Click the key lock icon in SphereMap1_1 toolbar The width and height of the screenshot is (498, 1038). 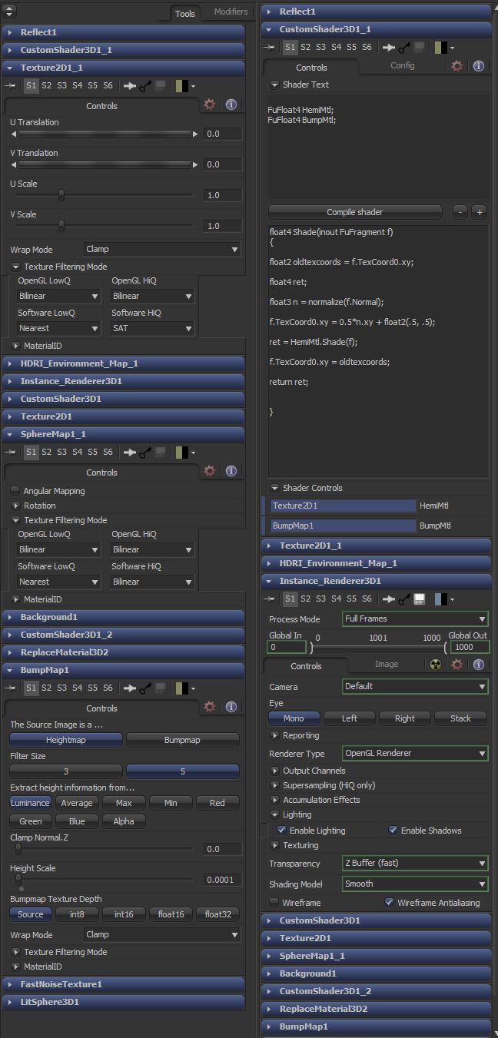pos(145,453)
